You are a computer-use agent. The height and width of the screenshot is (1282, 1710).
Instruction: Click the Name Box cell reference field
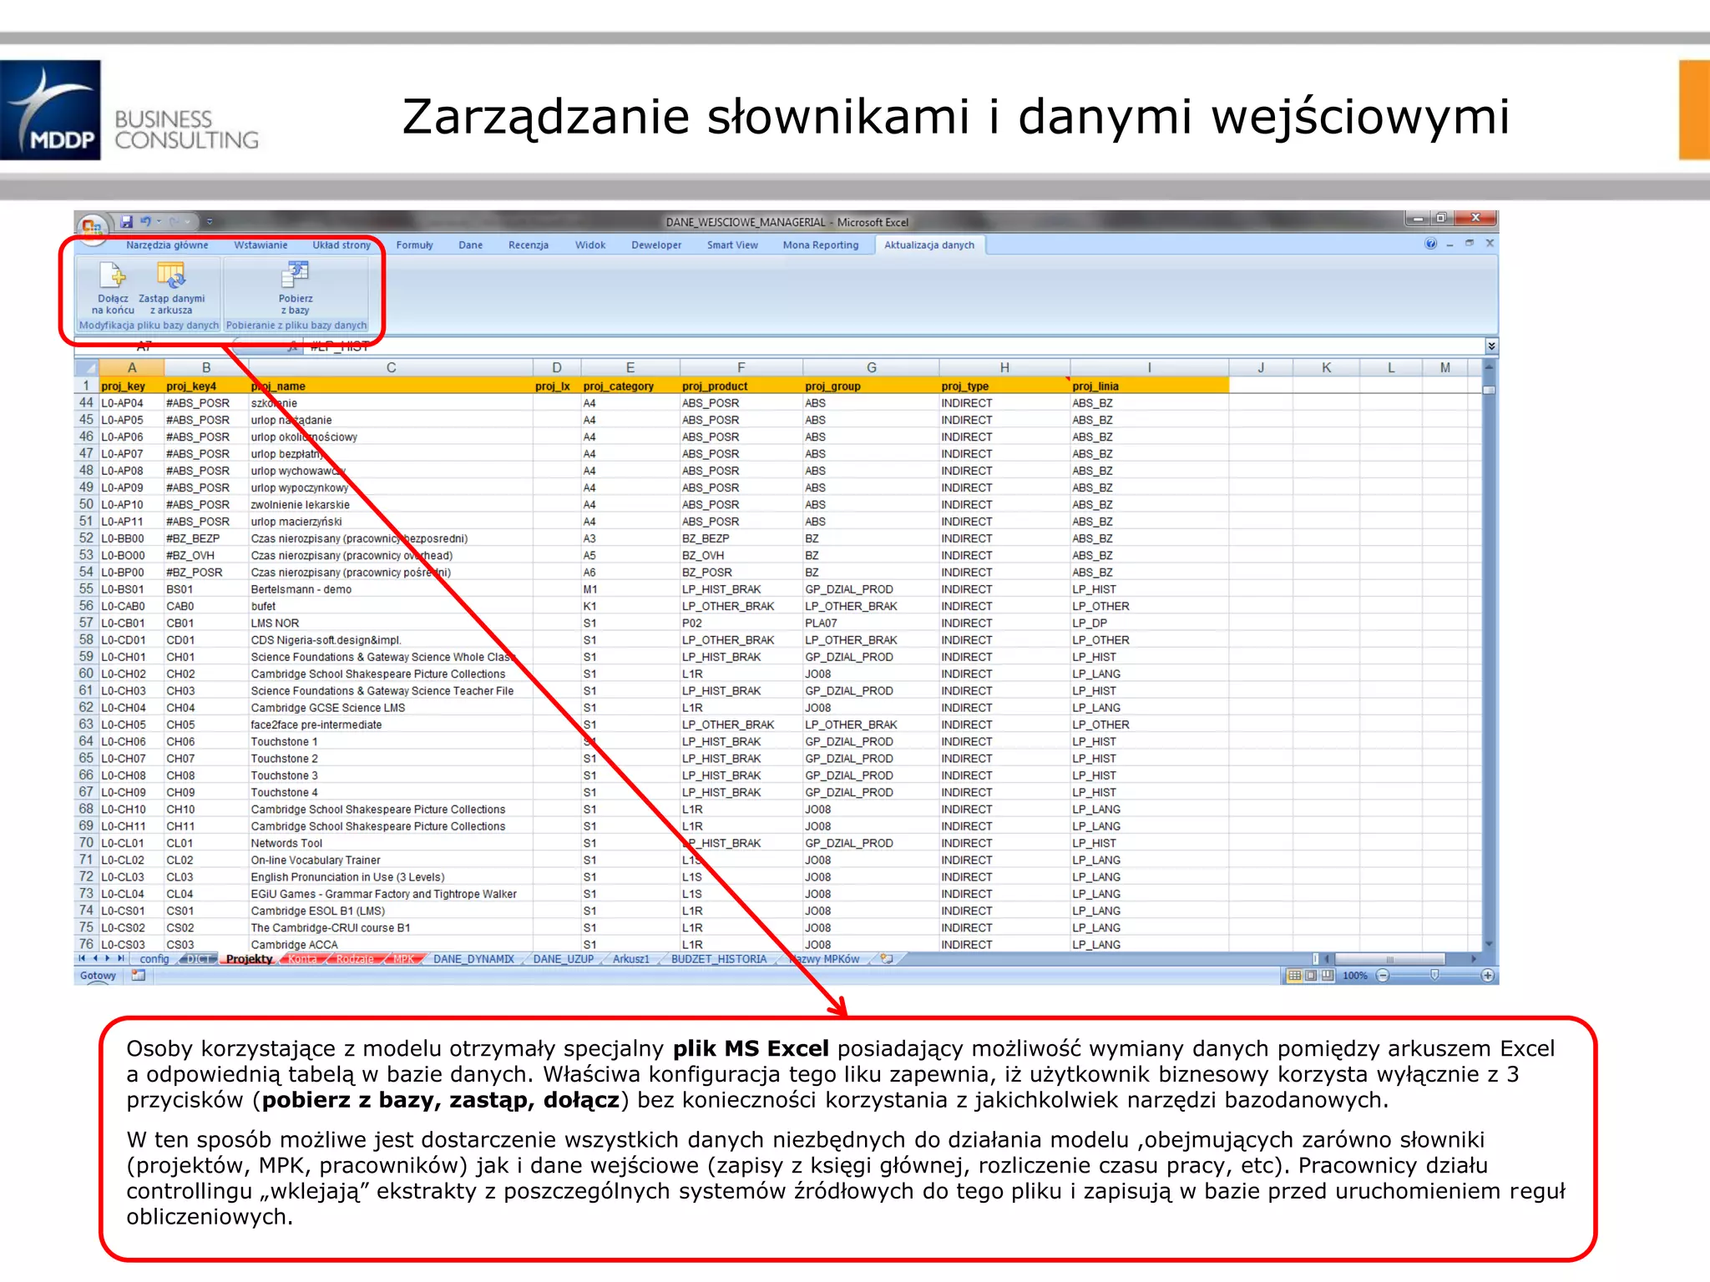click(x=150, y=346)
